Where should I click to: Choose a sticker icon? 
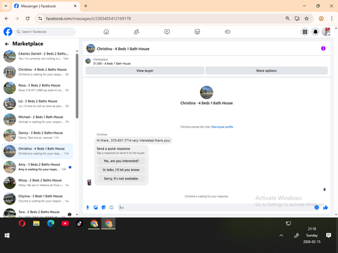coord(103,207)
